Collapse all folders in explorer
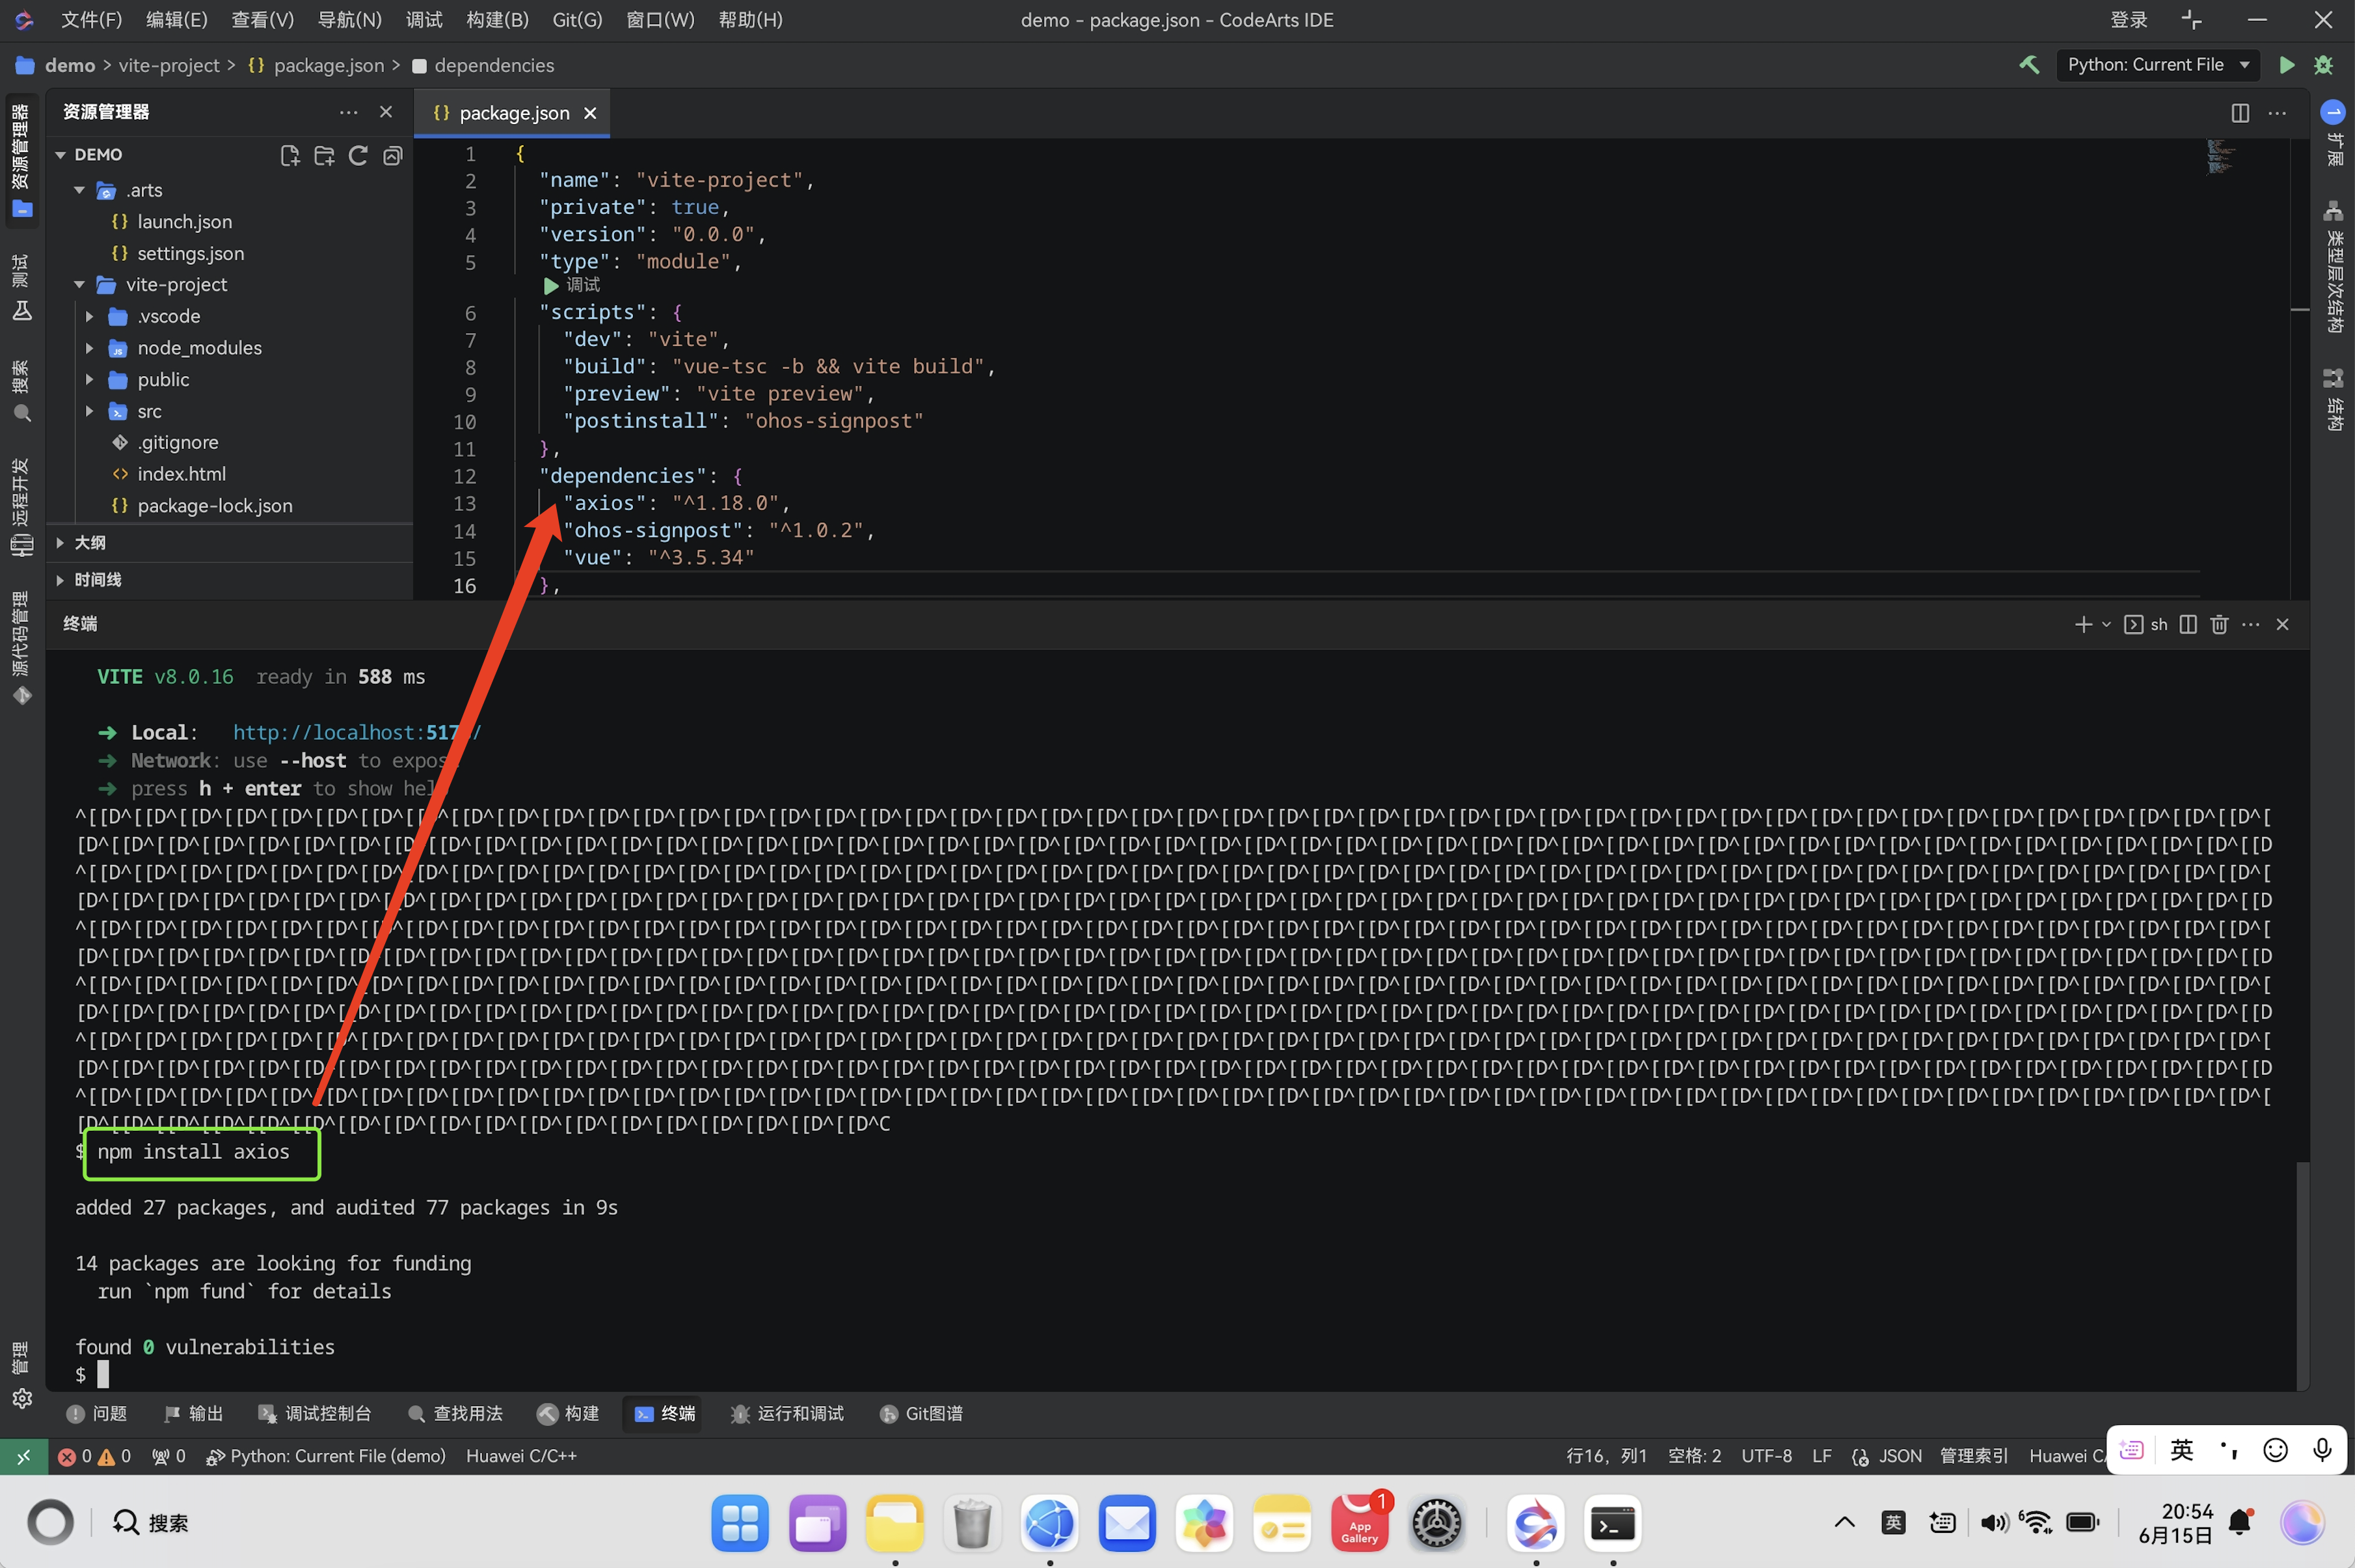 click(393, 155)
